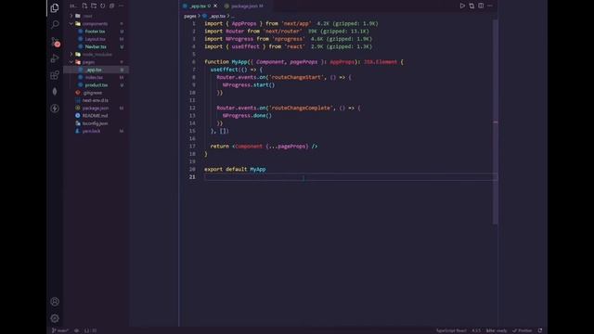Click the 'return' statement on line 17
594x334 pixels.
pyautogui.click(x=219, y=147)
